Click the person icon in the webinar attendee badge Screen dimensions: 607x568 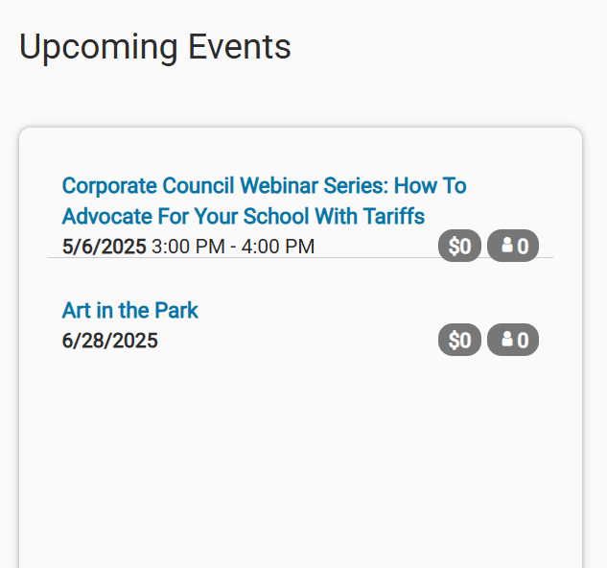click(507, 246)
